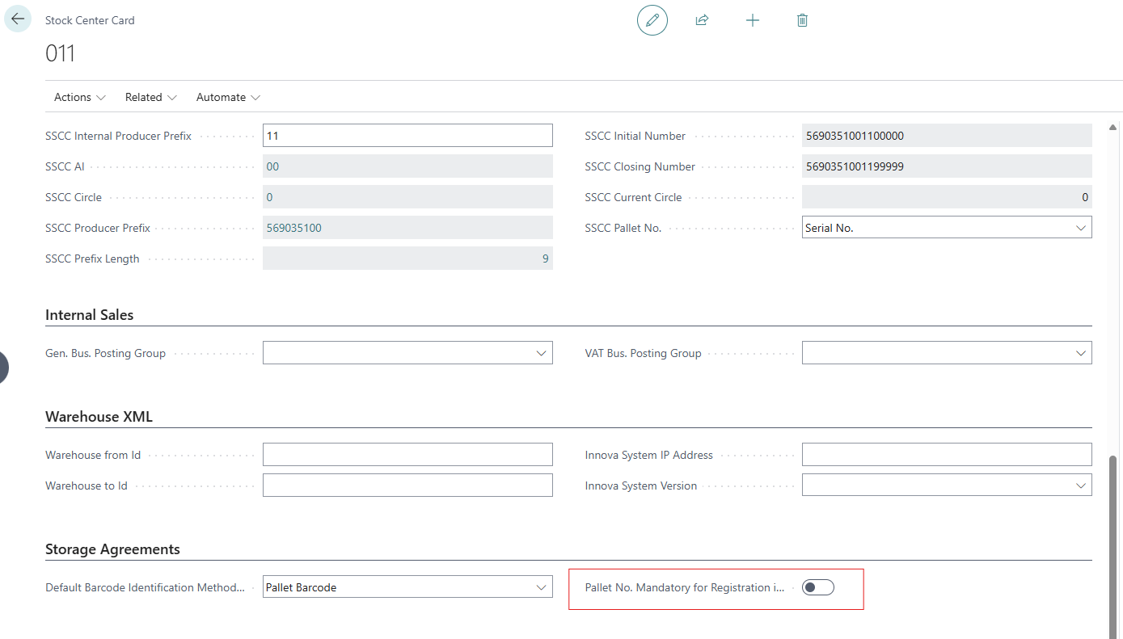Viewport: 1123px width, 639px height.
Task: Collapse the Internal Sales section heading
Action: click(90, 315)
